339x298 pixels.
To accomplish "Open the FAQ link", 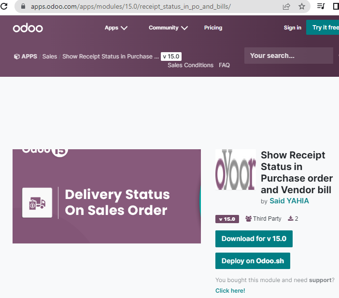I will point(224,65).
